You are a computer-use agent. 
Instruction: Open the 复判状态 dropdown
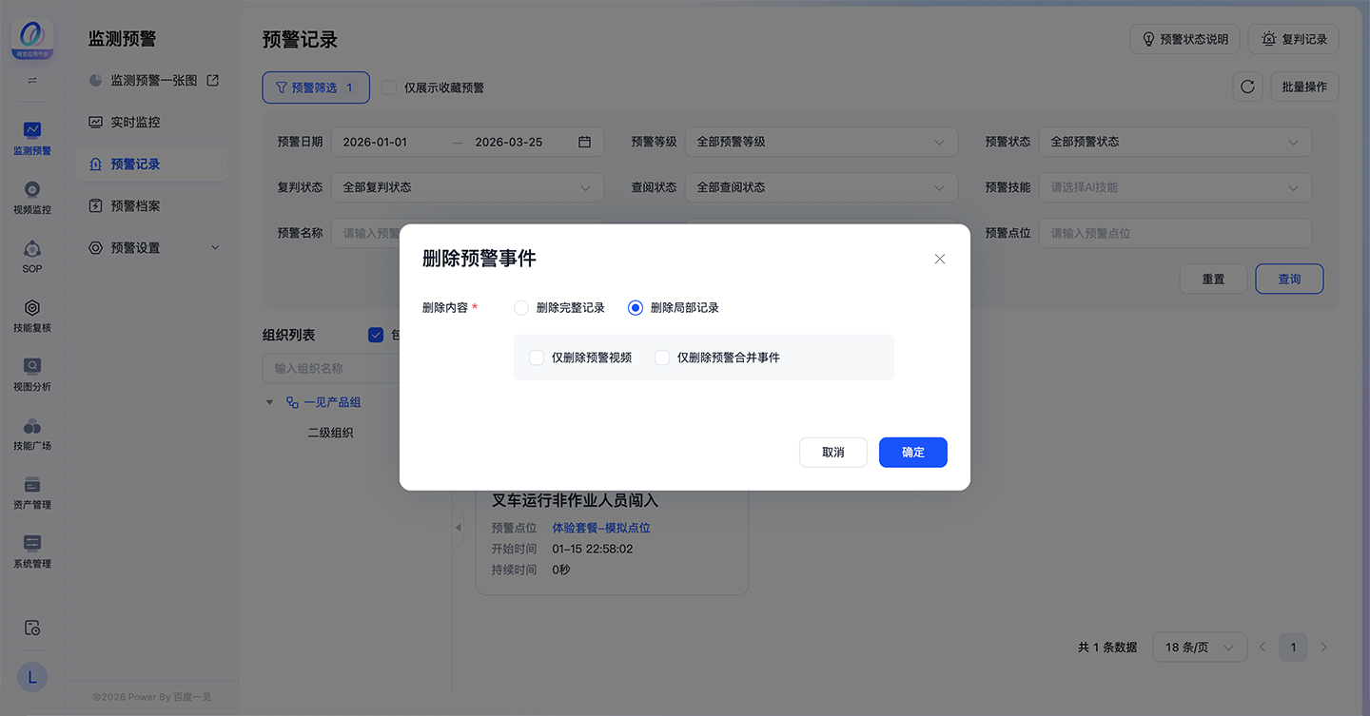(x=467, y=187)
